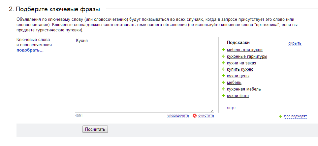The width and height of the screenshot is (318, 146).
Task: Click green arrow next to 'кухонные гарнитуры'
Action: tap(224, 56)
